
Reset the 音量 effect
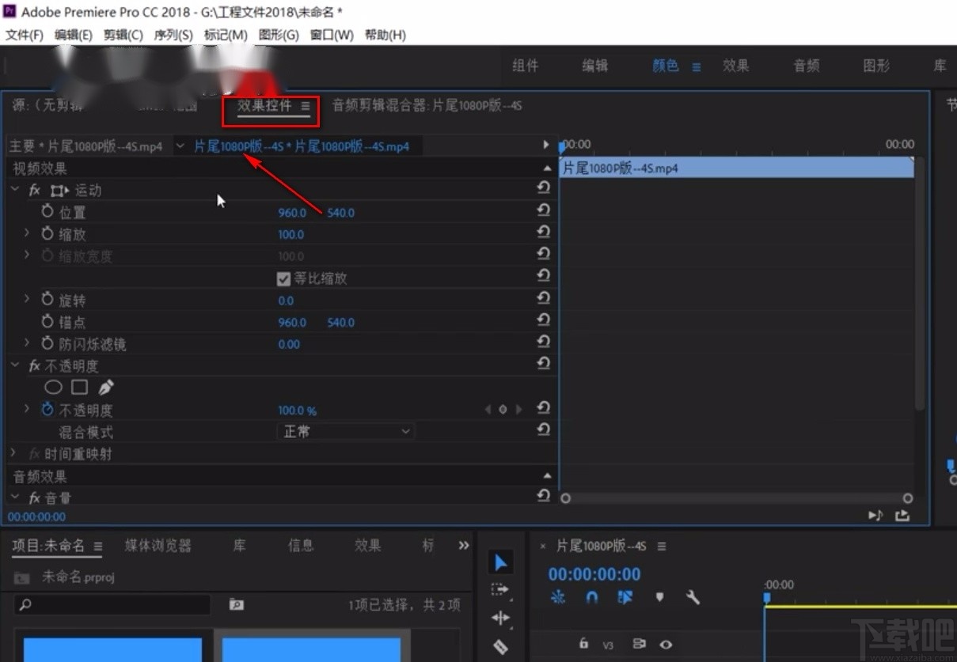point(543,495)
